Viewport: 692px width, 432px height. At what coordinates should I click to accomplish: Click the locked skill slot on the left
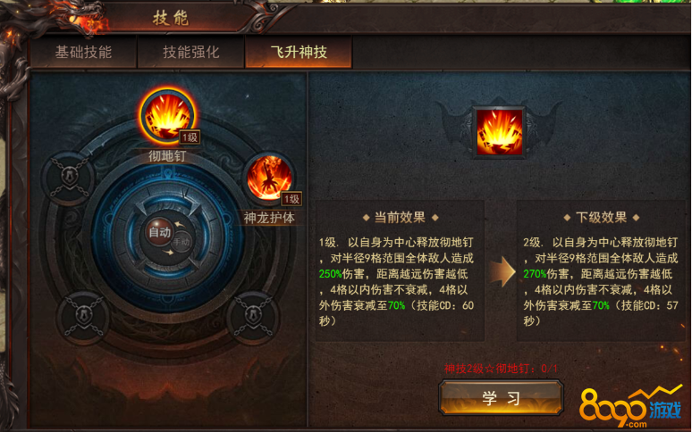(x=69, y=178)
